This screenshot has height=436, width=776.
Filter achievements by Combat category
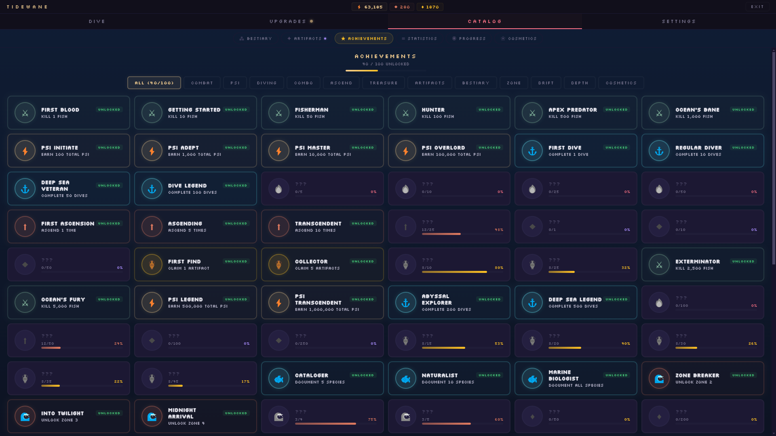(x=202, y=83)
